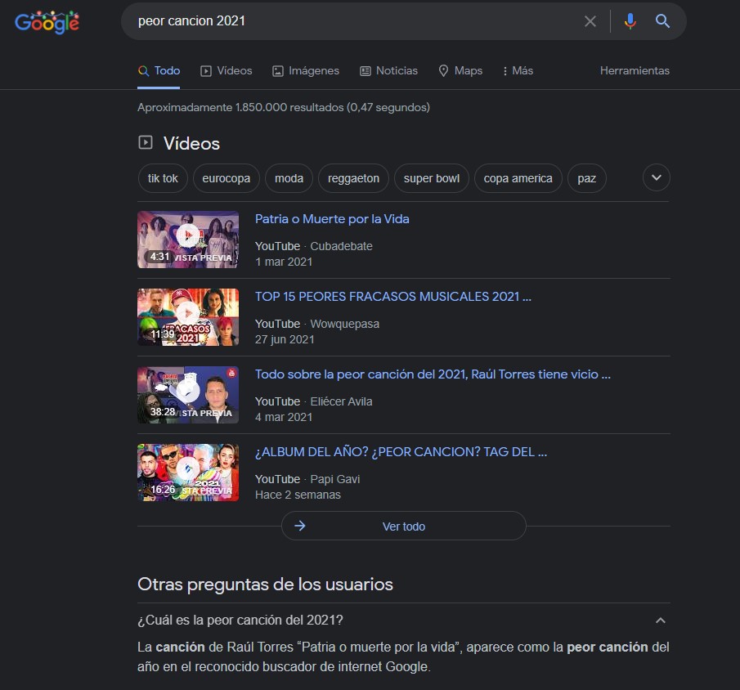
Task: Click the Ver todo button
Action: point(403,526)
